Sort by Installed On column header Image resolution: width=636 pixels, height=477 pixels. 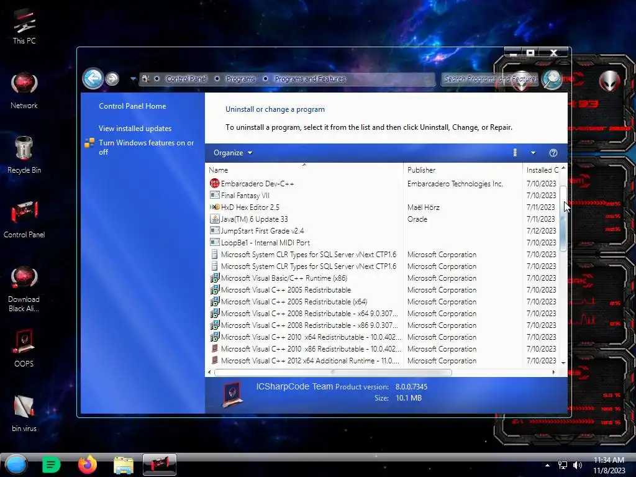(x=542, y=170)
